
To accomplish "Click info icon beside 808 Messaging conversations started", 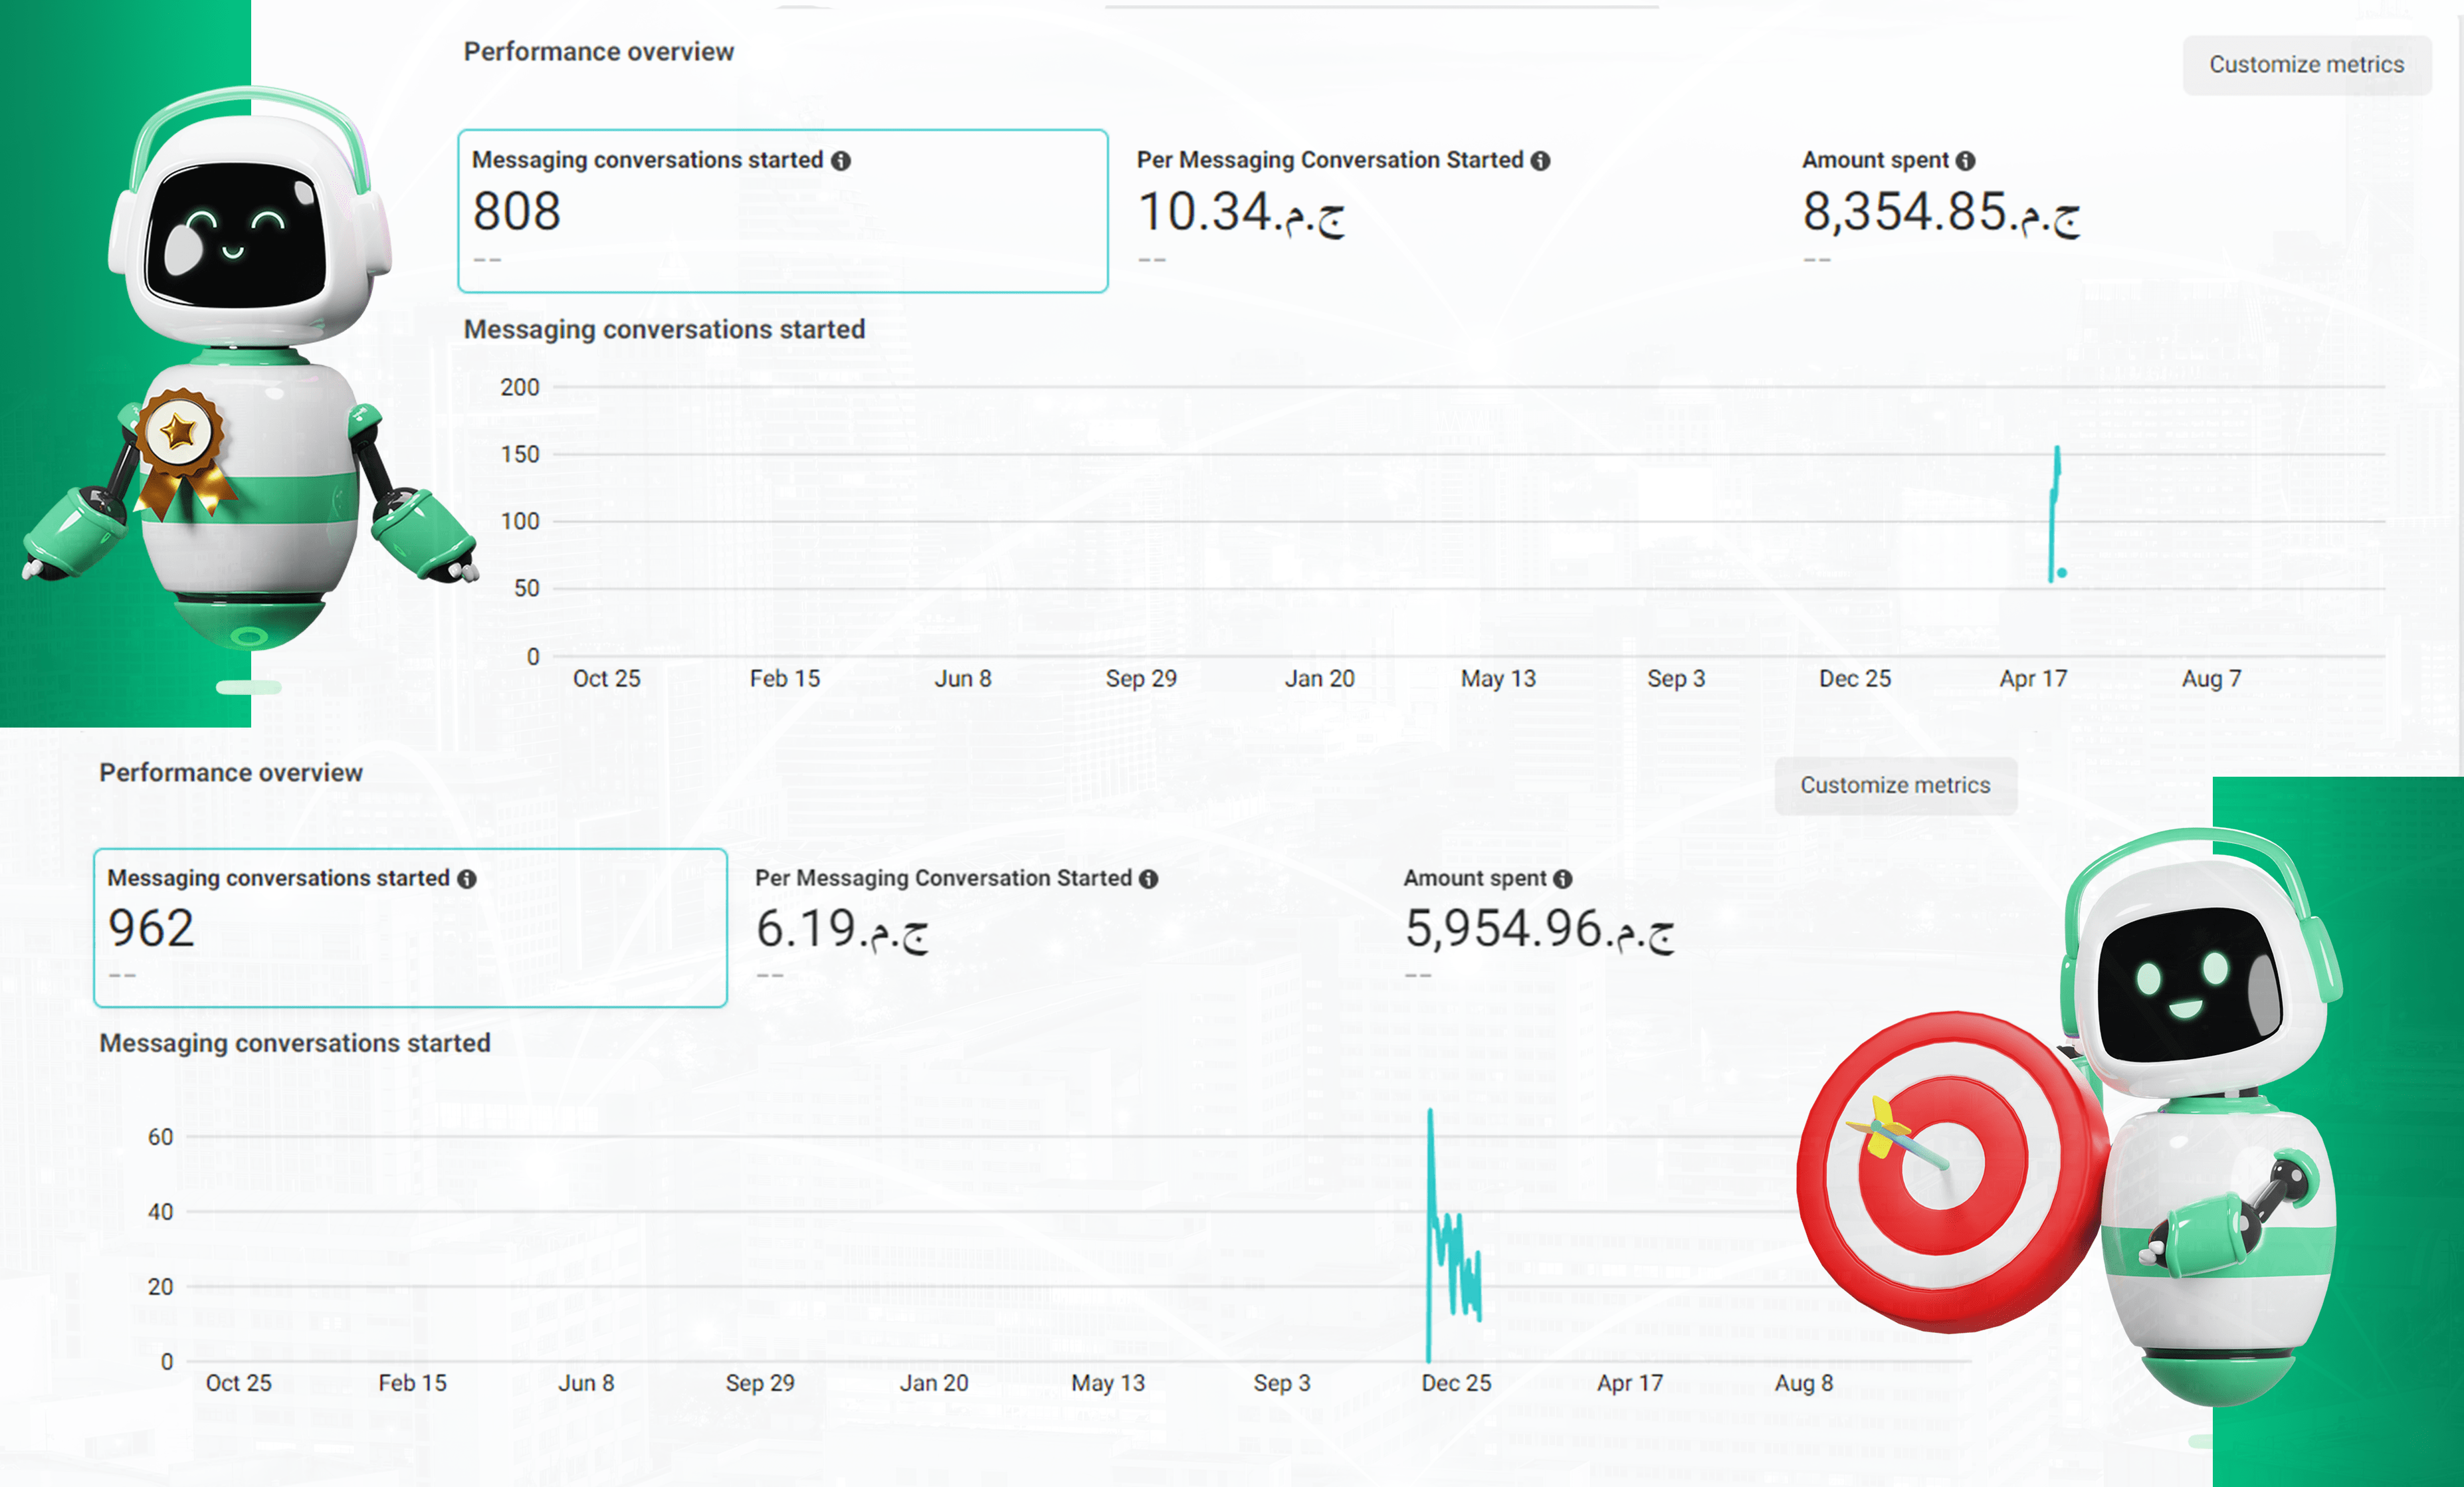I will [841, 161].
